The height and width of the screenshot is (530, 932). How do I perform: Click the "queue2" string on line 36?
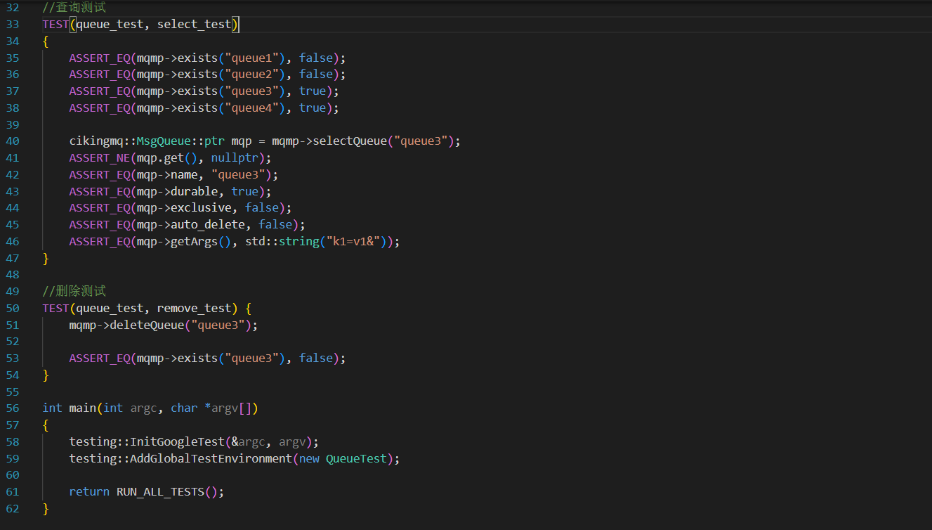tap(251, 74)
